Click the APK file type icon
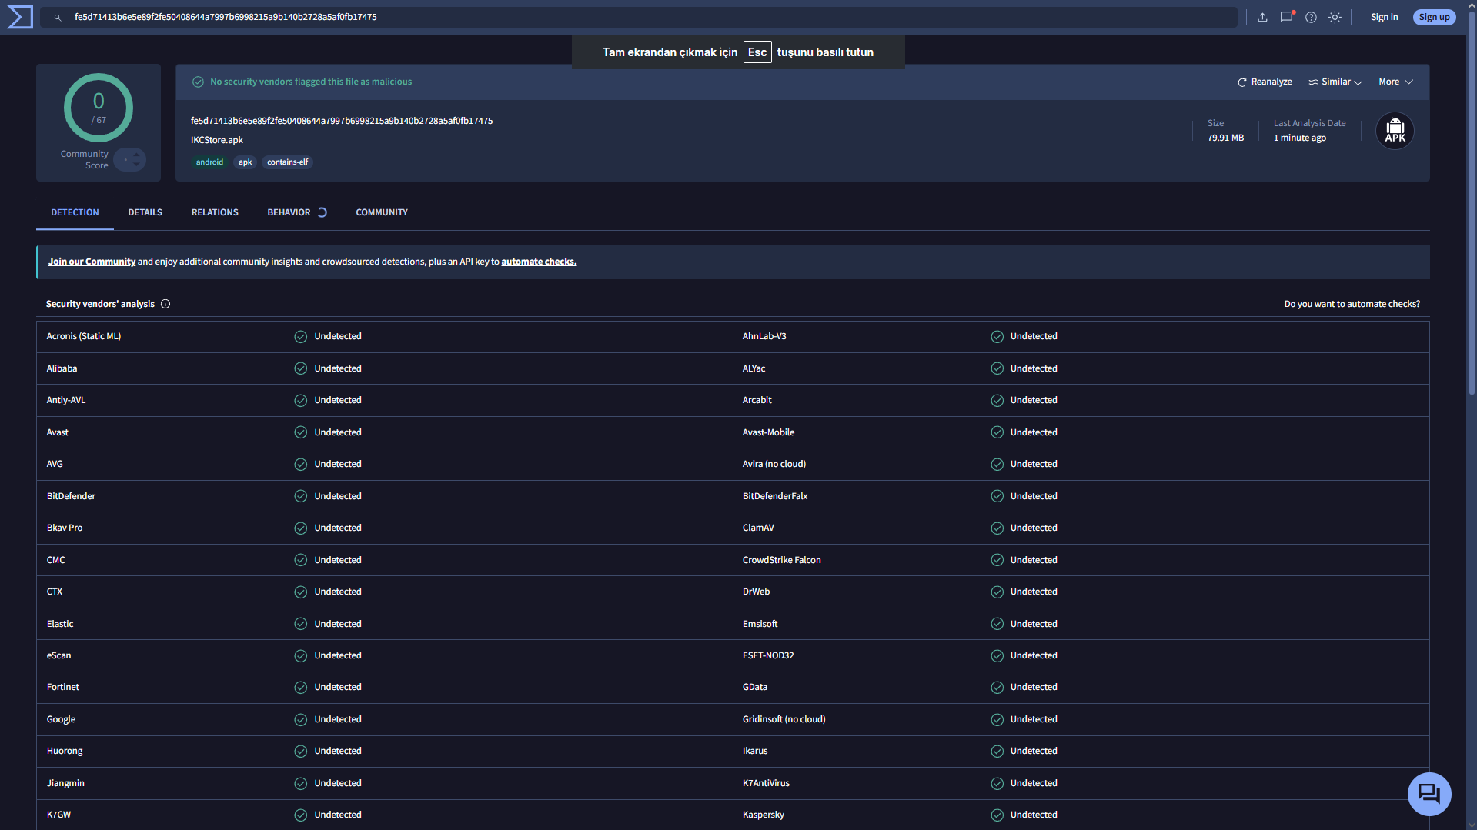 pos(1395,131)
